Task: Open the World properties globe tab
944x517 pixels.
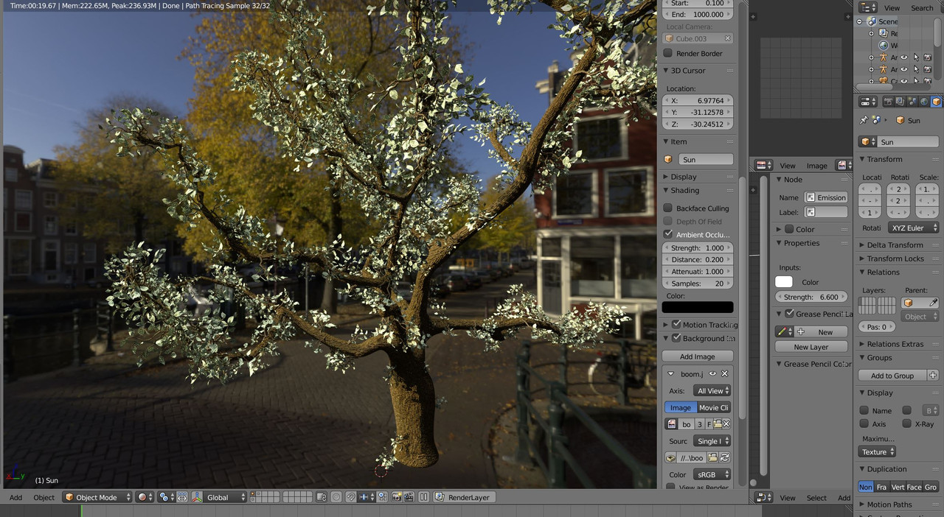Action: [924, 102]
